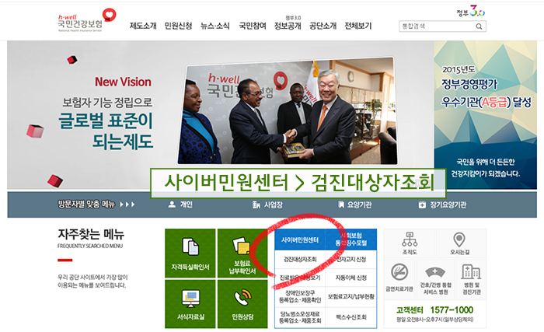
Task: Open the 자격득실확인서 document tile
Action: click(x=190, y=253)
